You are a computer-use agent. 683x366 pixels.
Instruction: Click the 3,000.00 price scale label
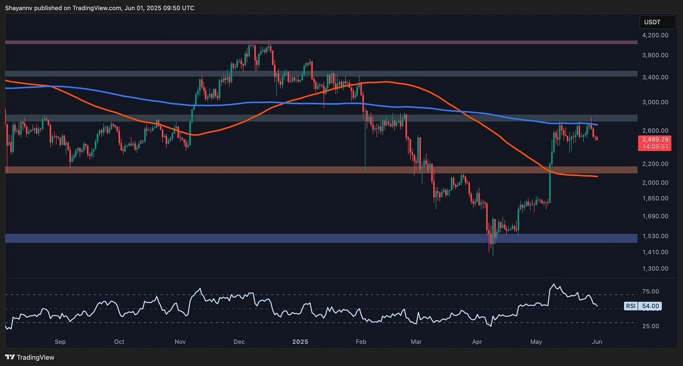coord(655,102)
